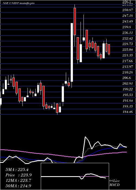Select the 188.15 price axis label

[x=127, y=106]
